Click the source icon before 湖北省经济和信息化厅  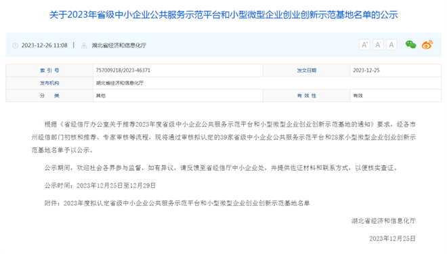point(84,45)
